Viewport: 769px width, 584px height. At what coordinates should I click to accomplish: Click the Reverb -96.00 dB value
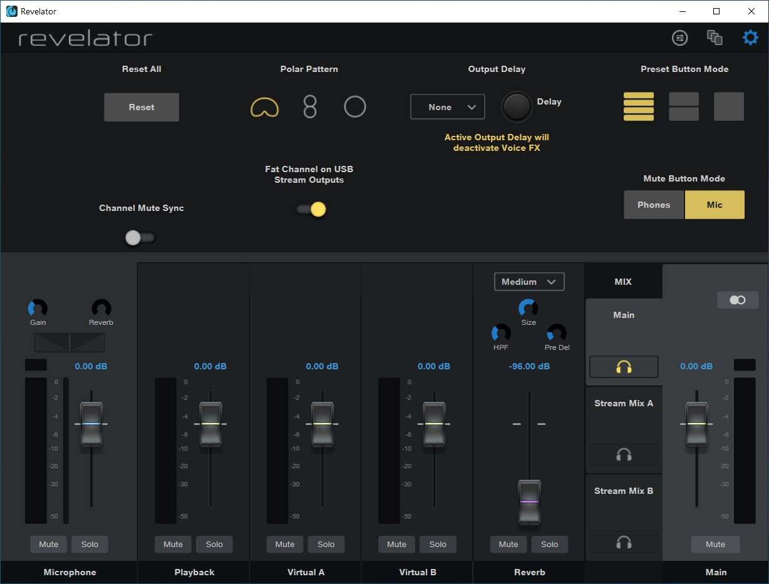tap(529, 366)
